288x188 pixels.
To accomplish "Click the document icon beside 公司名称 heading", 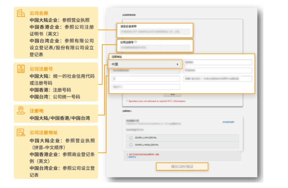I will [x=21, y=13].
